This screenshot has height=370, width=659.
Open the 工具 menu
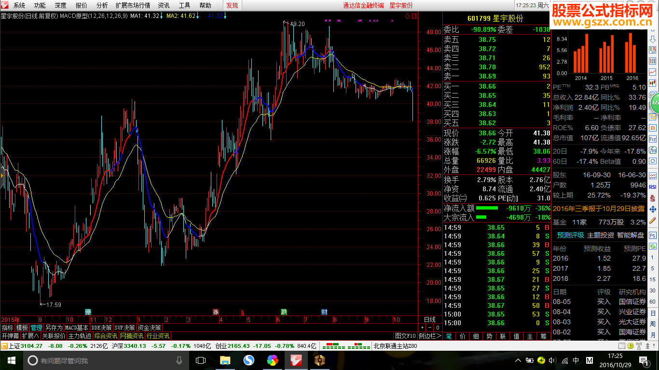click(x=184, y=5)
